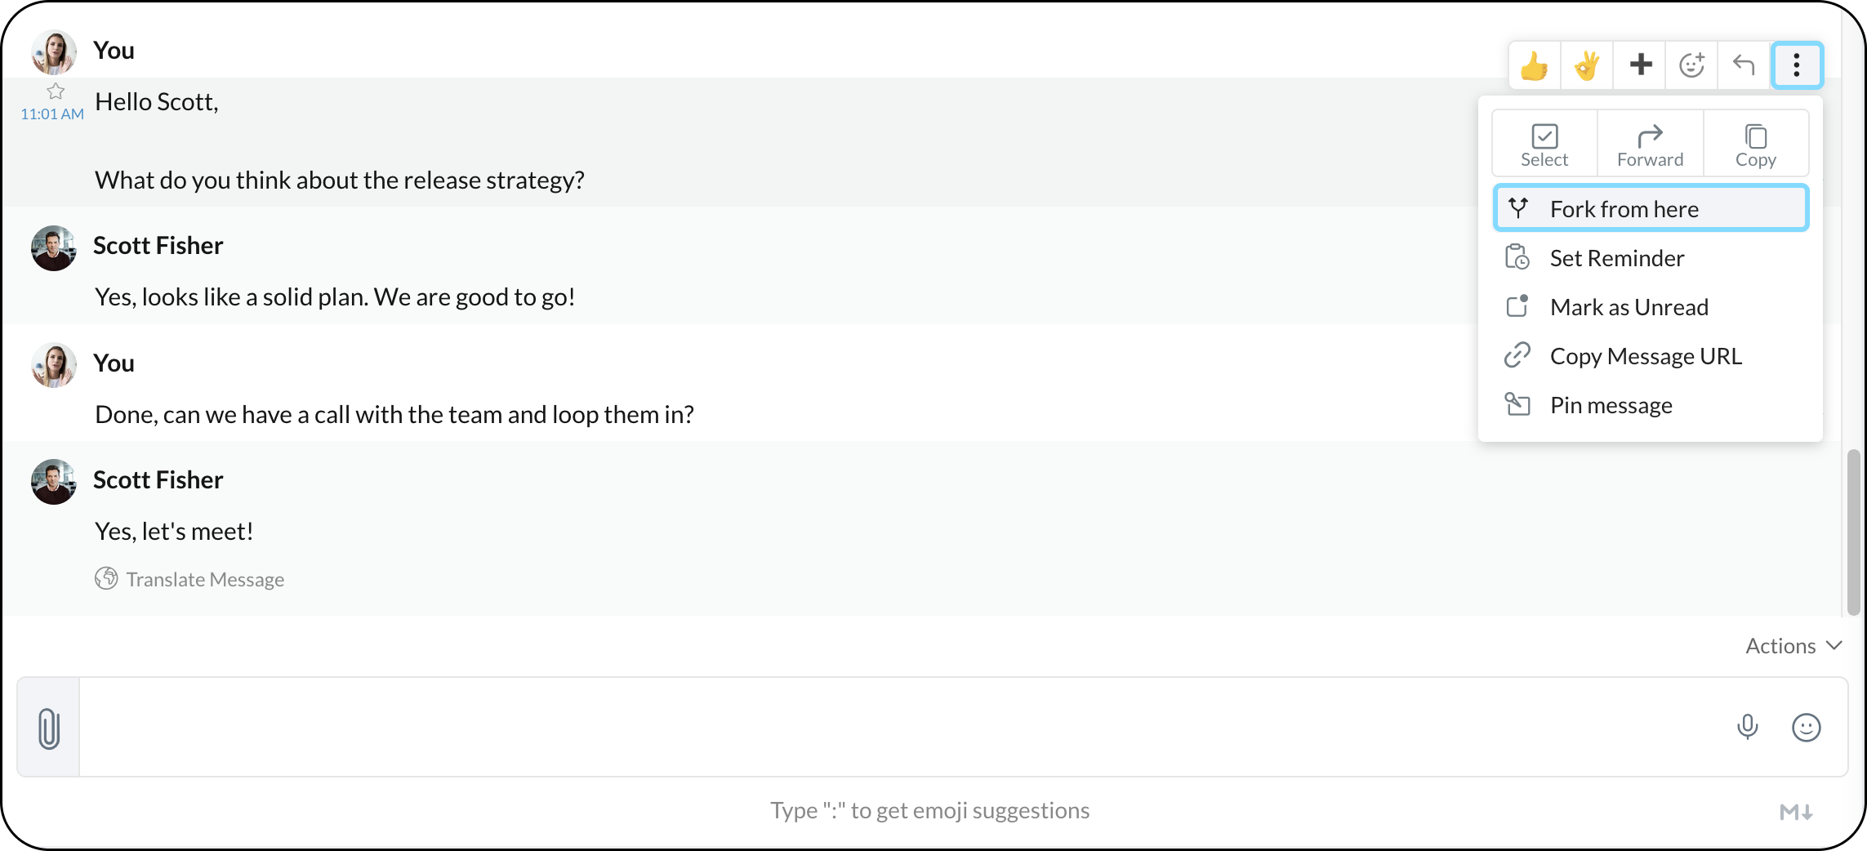Expand the Actions dropdown
Viewport: 1867px width, 851px height.
pyautogui.click(x=1793, y=646)
